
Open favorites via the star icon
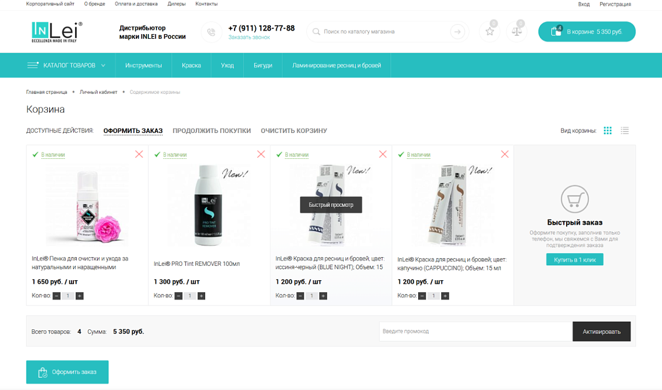[489, 32]
